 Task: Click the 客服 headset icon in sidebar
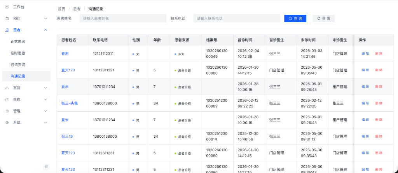tap(7, 88)
